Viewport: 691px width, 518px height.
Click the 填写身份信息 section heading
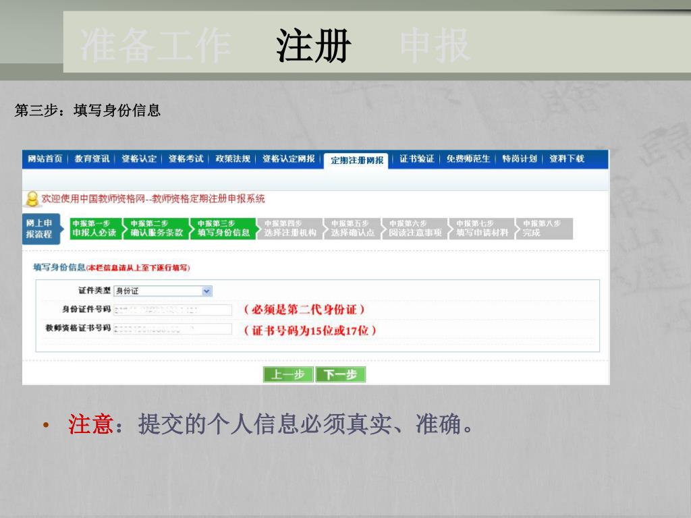tap(59, 267)
